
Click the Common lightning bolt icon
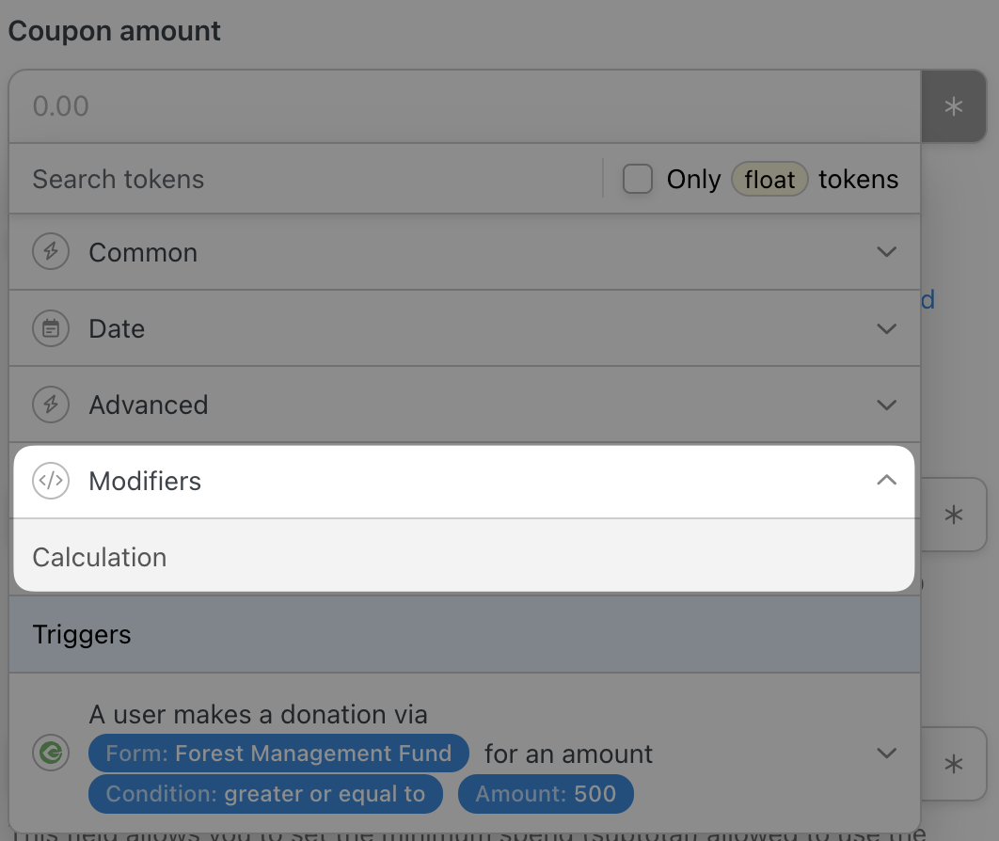[x=51, y=252]
